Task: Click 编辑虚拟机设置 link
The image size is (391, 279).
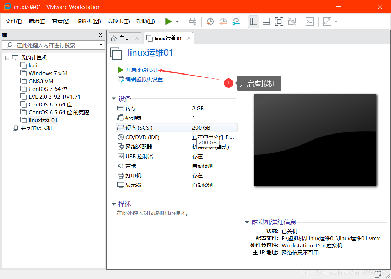Action: 144,80
